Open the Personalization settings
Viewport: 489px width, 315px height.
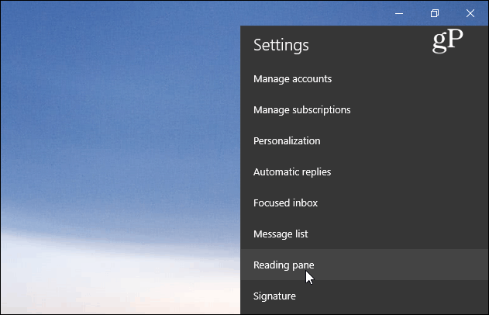pos(364,140)
